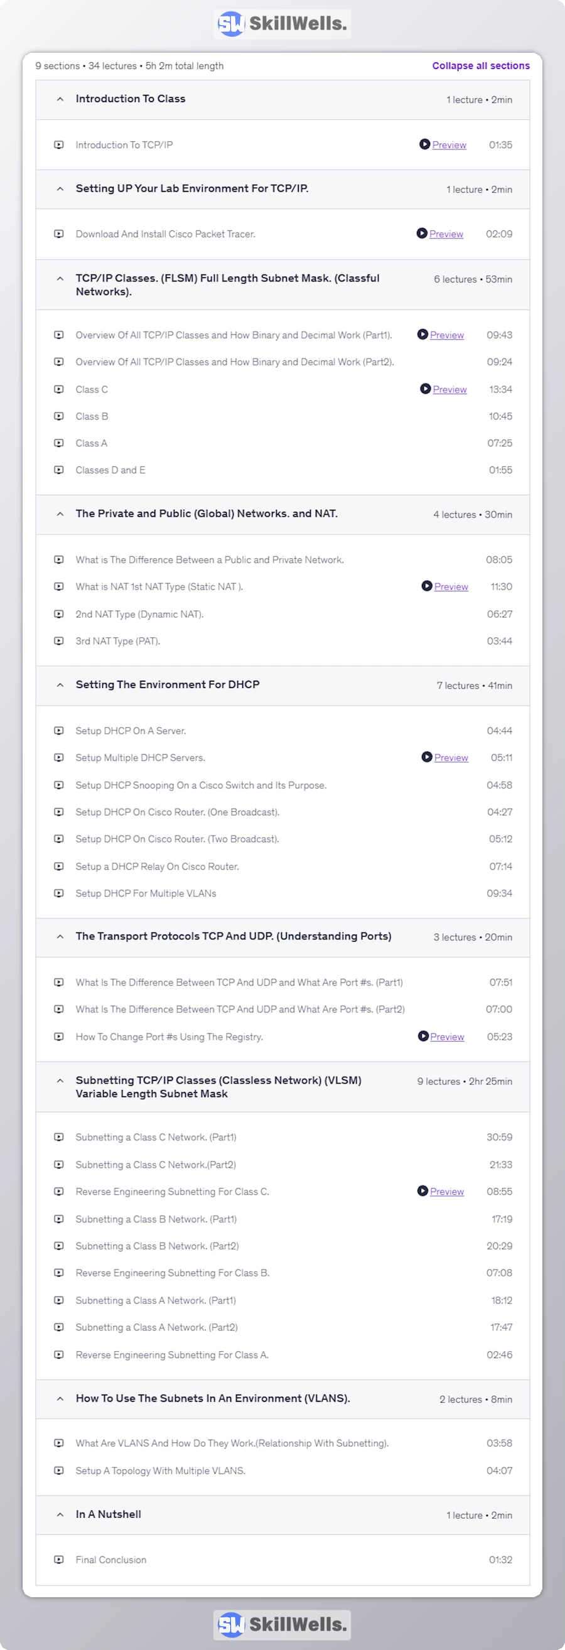Click the Preview link for Reverse Engineering Subnetting For Class C

(446, 1192)
